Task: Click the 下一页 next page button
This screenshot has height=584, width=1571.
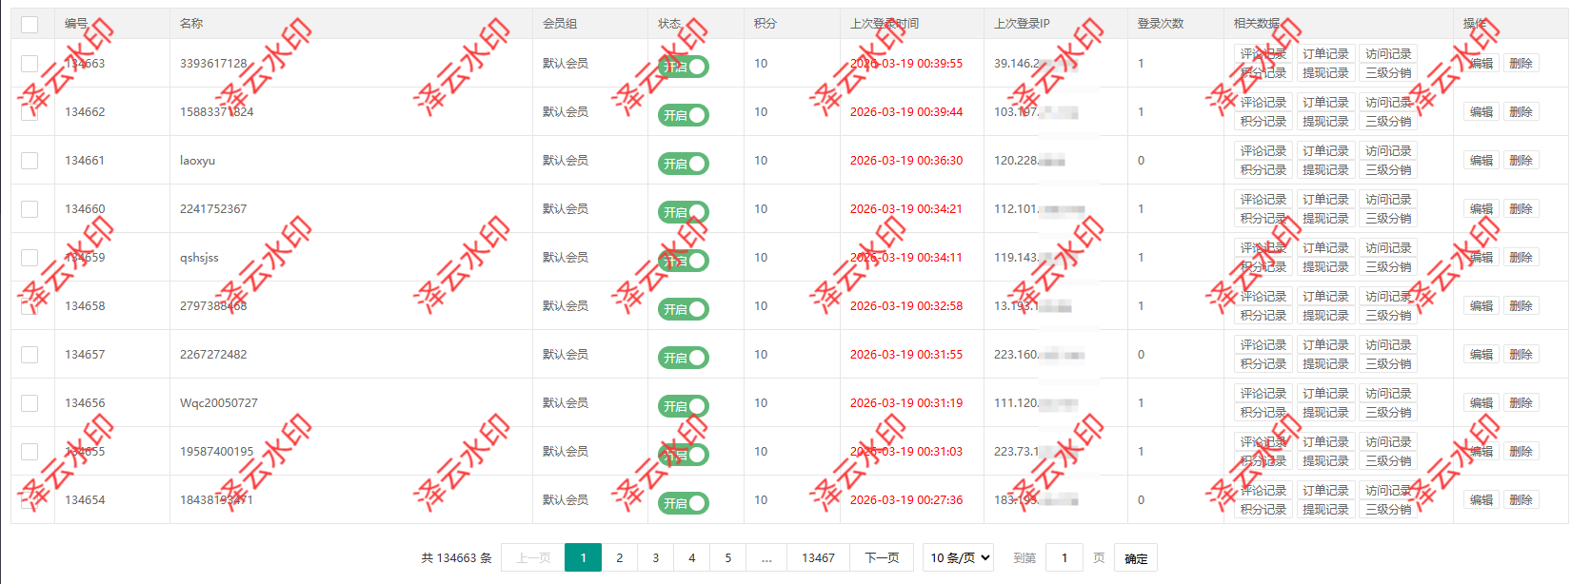Action: (x=882, y=558)
